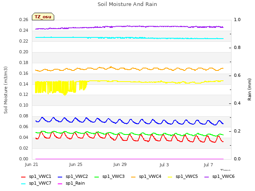
Task: Click the cyan sp1_VWC7 legend swatch
Action: pos(24,184)
